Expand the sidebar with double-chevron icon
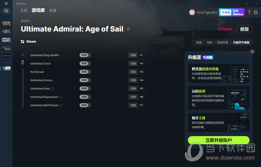 6,3
